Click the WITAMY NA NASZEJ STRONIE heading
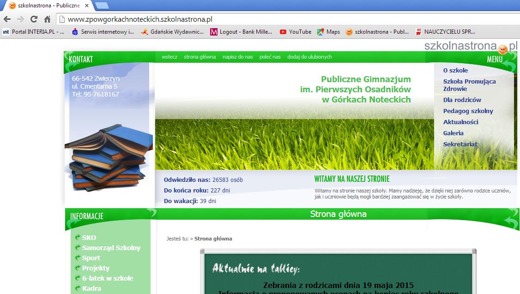The height and width of the screenshot is (294, 520). 352,179
